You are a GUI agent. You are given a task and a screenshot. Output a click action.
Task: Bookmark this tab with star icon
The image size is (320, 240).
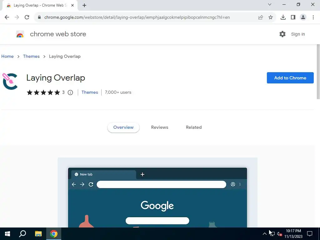coord(271,17)
